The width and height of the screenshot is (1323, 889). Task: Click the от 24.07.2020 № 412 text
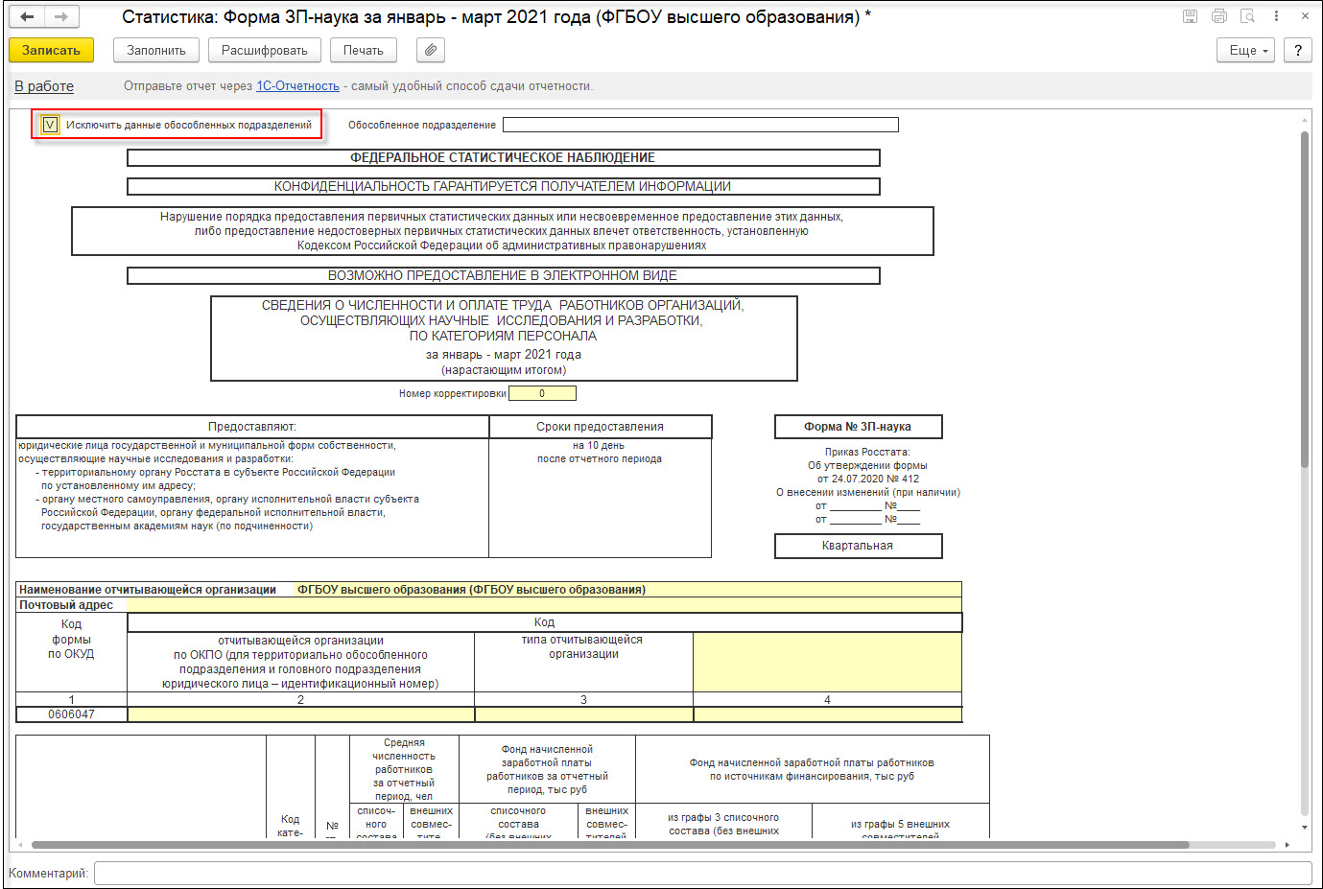868,479
